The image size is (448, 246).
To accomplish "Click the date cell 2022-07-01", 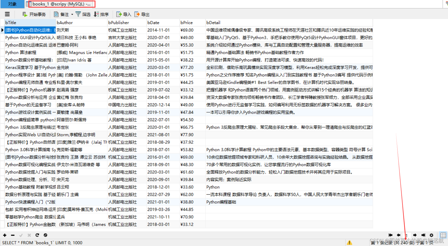I will pyautogui.click(x=163, y=120).
